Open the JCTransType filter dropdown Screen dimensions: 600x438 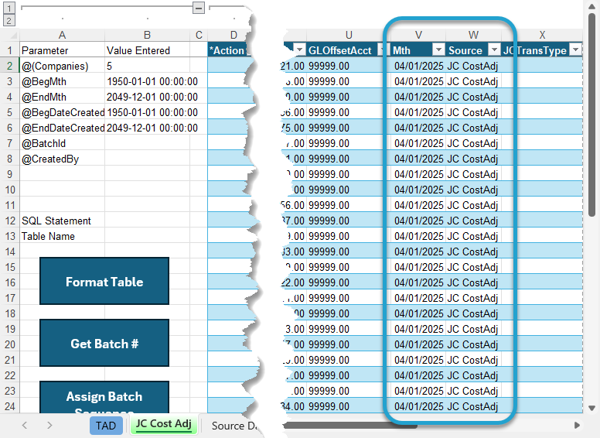tap(575, 50)
